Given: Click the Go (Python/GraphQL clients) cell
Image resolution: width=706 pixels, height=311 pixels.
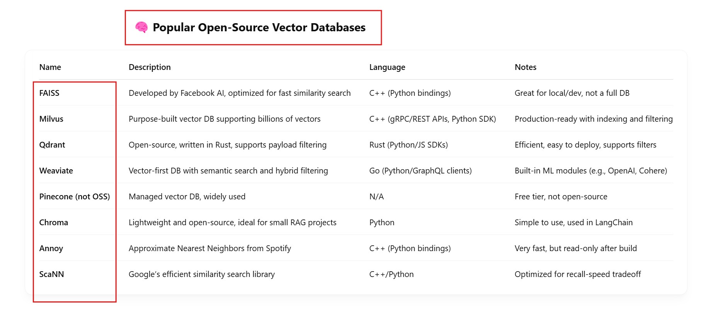Looking at the screenshot, I should pyautogui.click(x=420, y=171).
